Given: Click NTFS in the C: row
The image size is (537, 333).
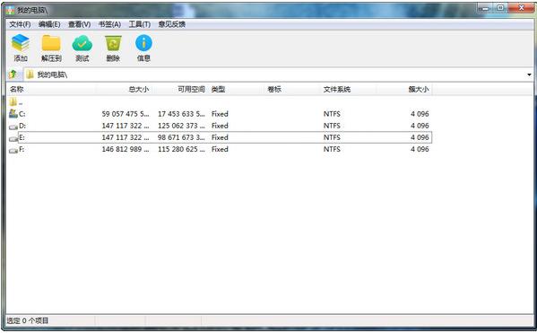Looking at the screenshot, I should coord(332,114).
